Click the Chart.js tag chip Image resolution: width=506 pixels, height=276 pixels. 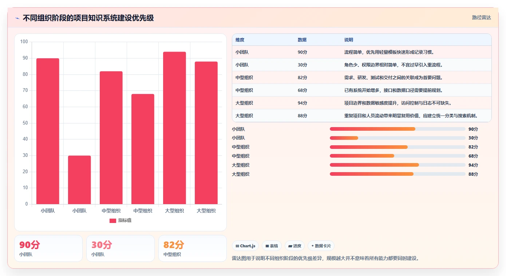tap(245, 246)
